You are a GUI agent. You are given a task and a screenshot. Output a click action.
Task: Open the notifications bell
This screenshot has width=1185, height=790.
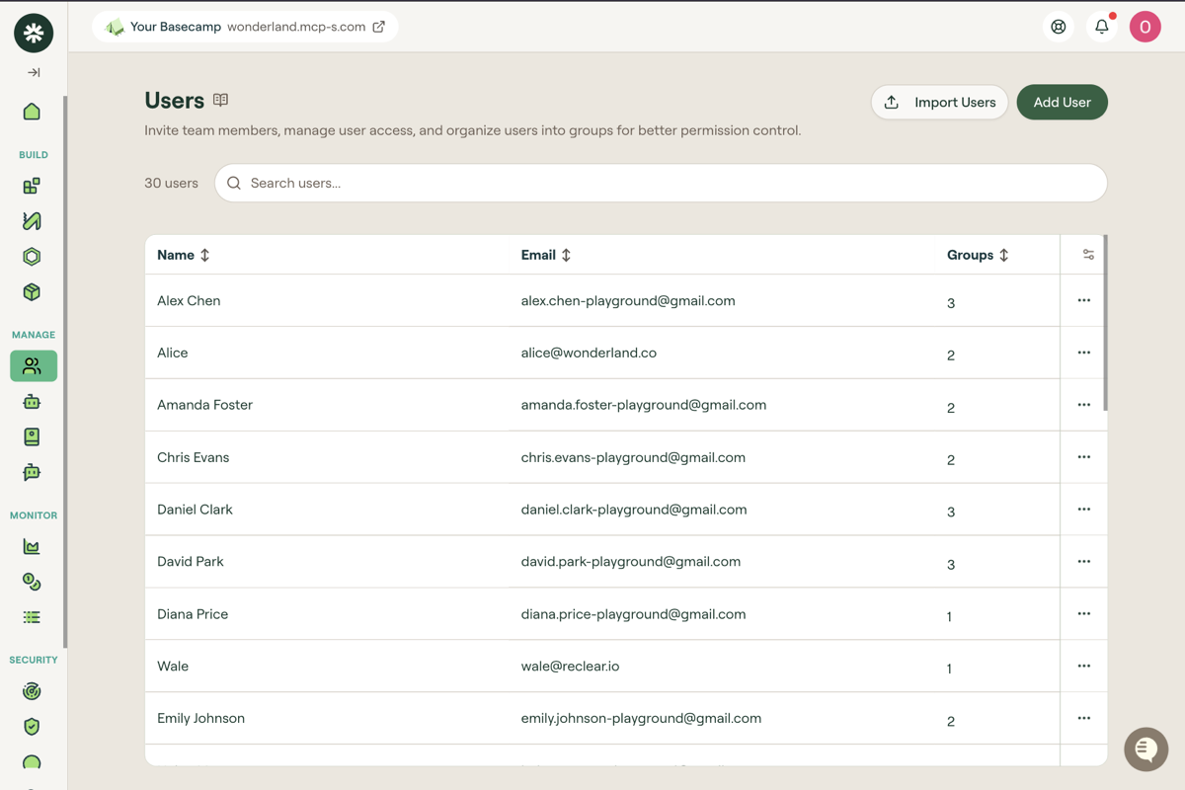tap(1102, 27)
